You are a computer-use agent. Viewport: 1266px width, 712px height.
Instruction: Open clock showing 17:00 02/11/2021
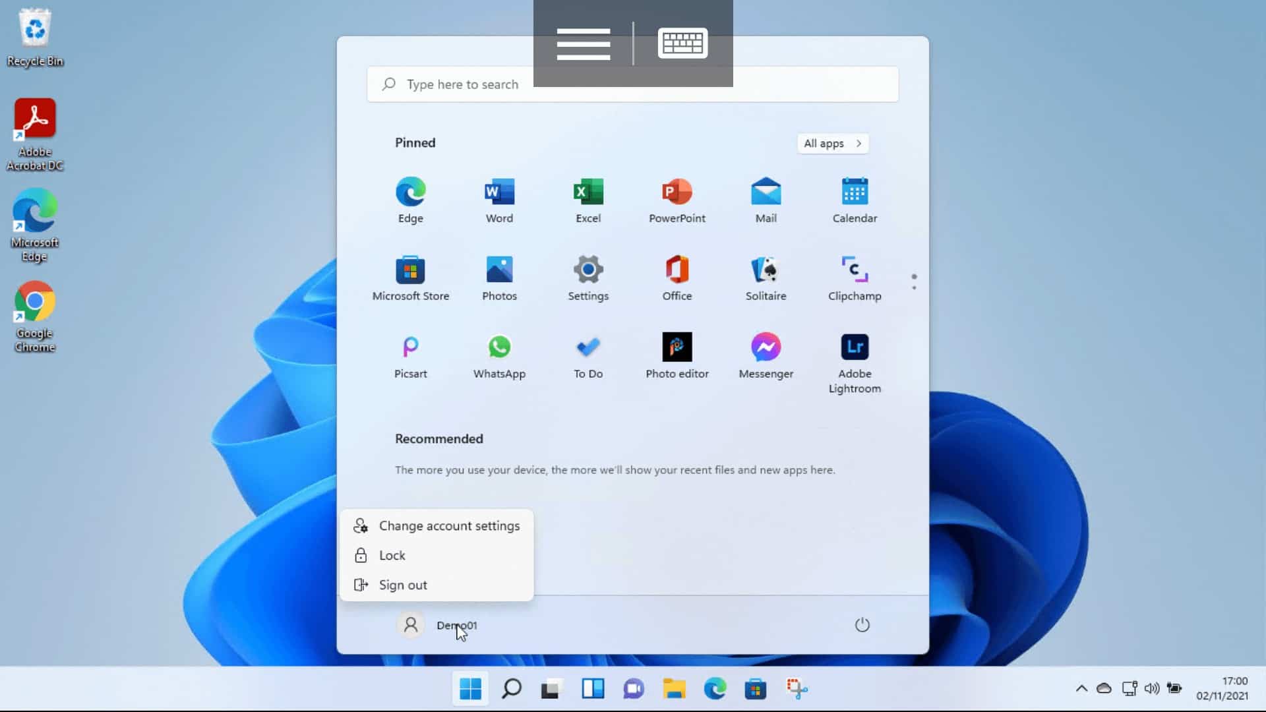(1222, 688)
